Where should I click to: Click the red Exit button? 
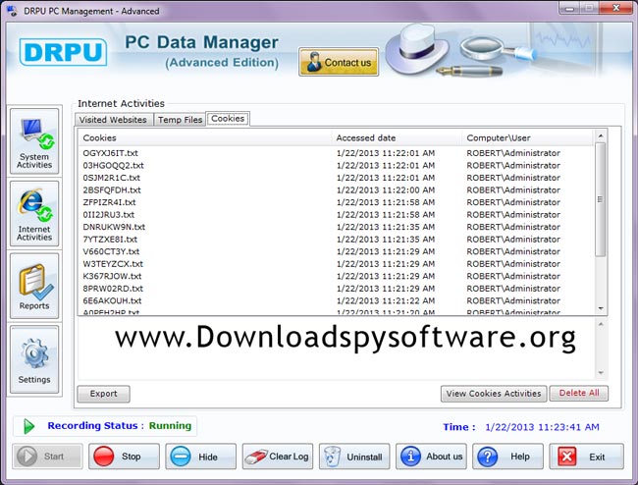pos(586,457)
